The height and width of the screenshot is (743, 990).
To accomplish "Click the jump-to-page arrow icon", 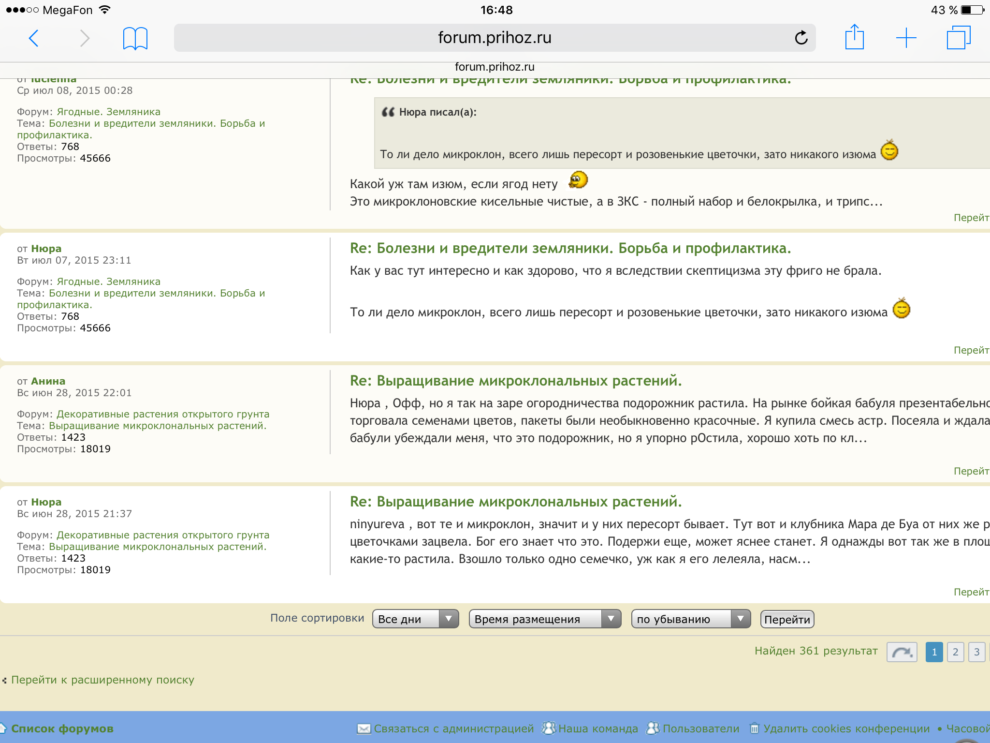I will click(x=902, y=652).
